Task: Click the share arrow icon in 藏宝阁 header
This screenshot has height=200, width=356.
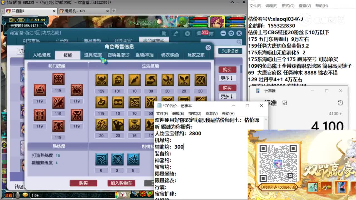Action: coord(176,33)
